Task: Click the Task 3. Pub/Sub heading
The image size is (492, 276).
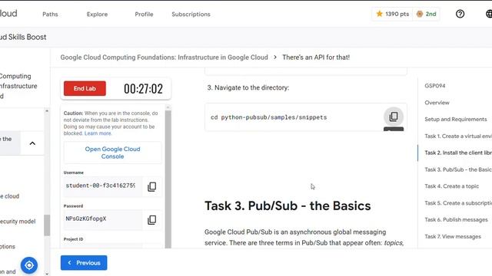Action: point(288,206)
